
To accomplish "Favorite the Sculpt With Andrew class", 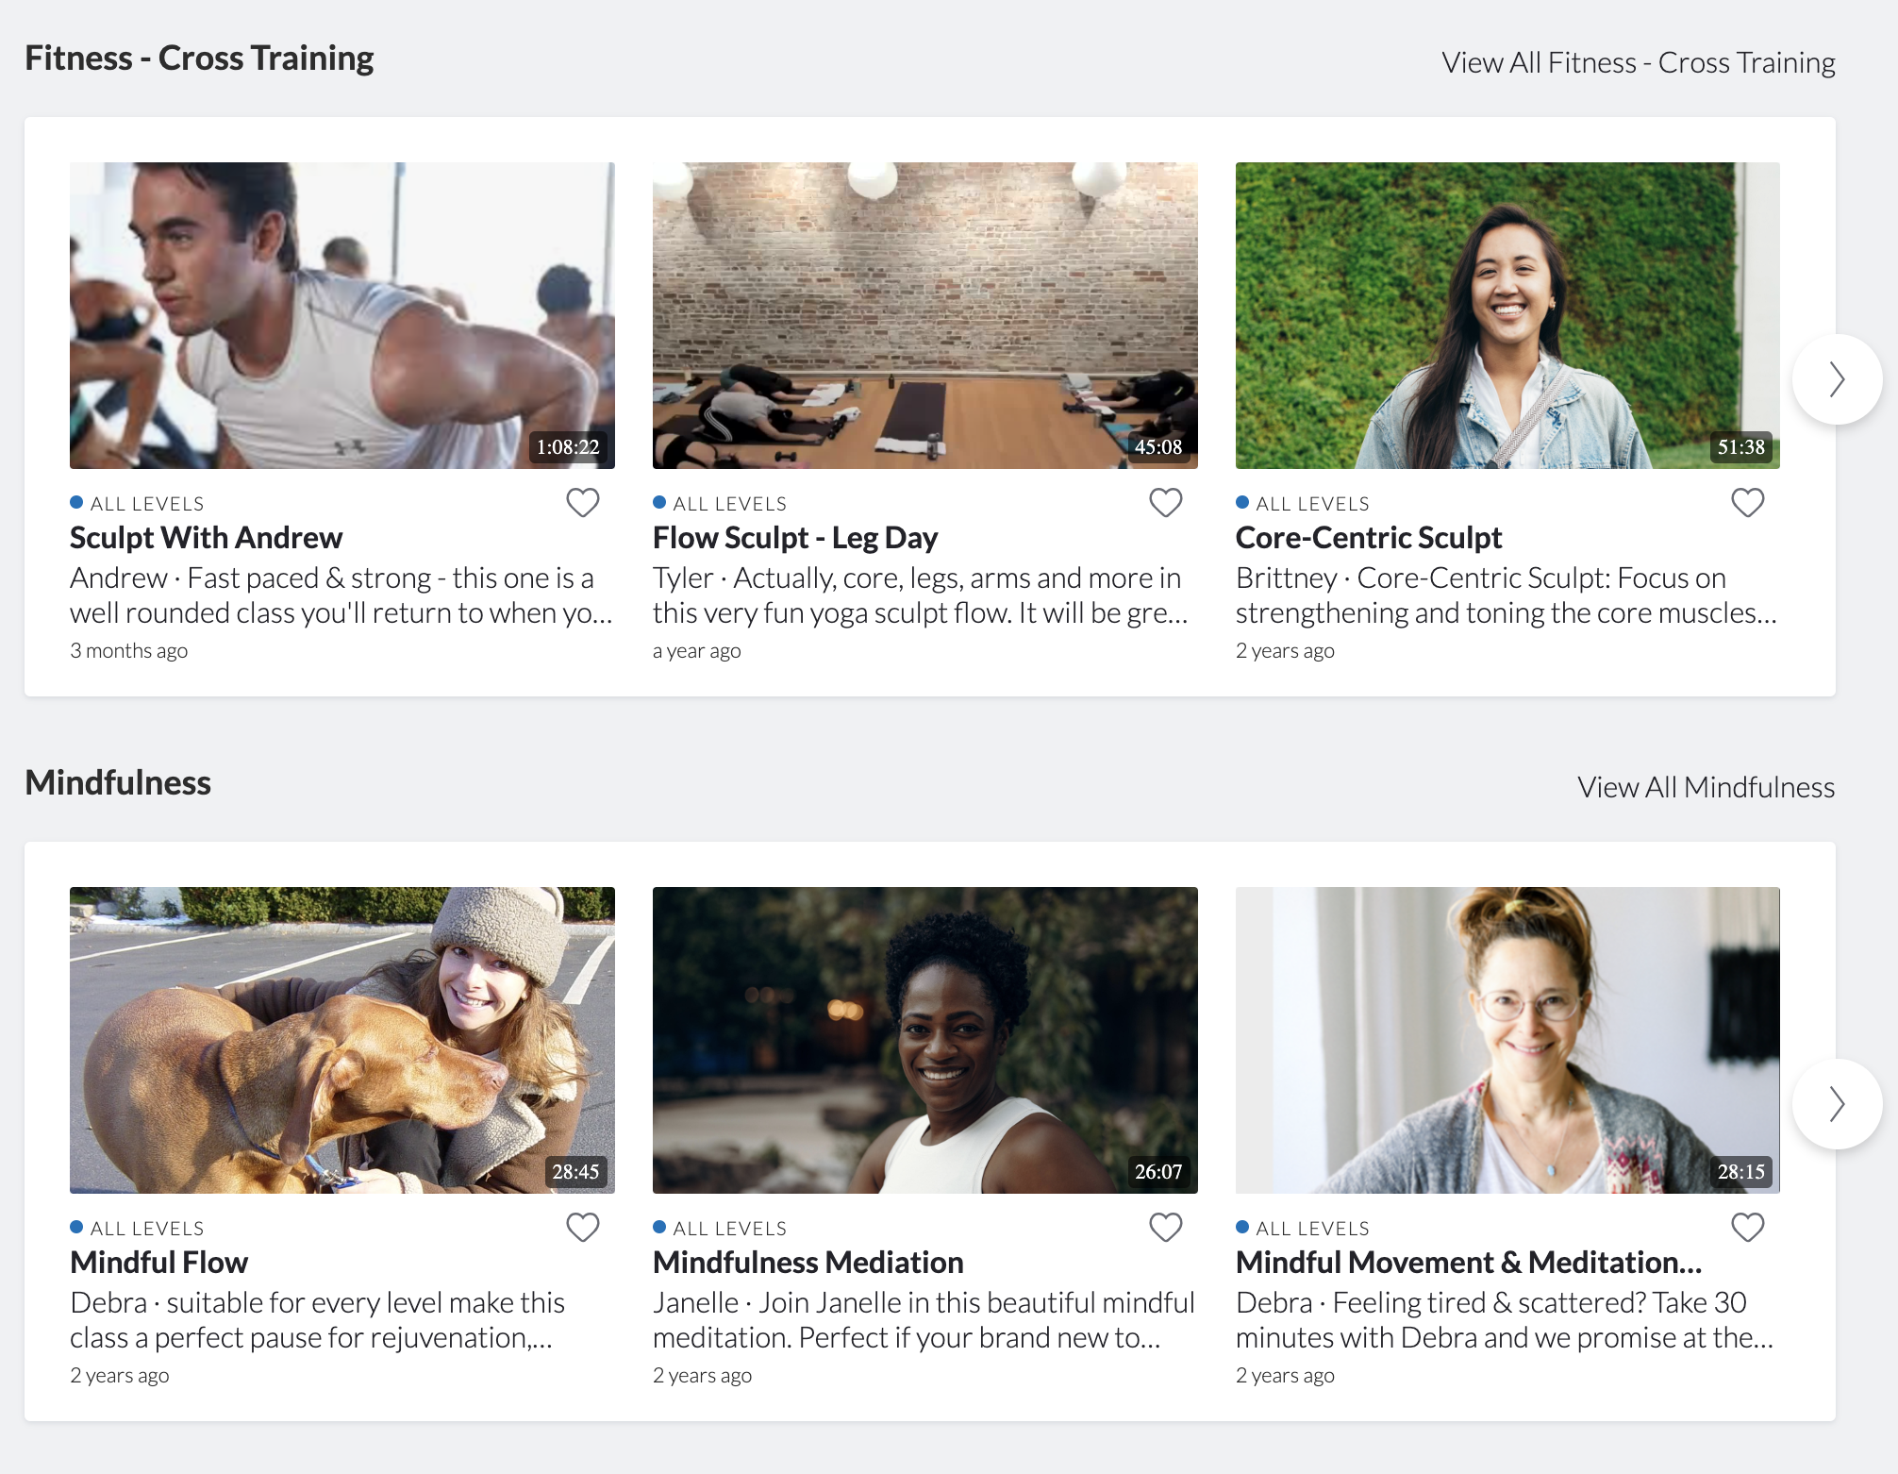I will (x=582, y=503).
